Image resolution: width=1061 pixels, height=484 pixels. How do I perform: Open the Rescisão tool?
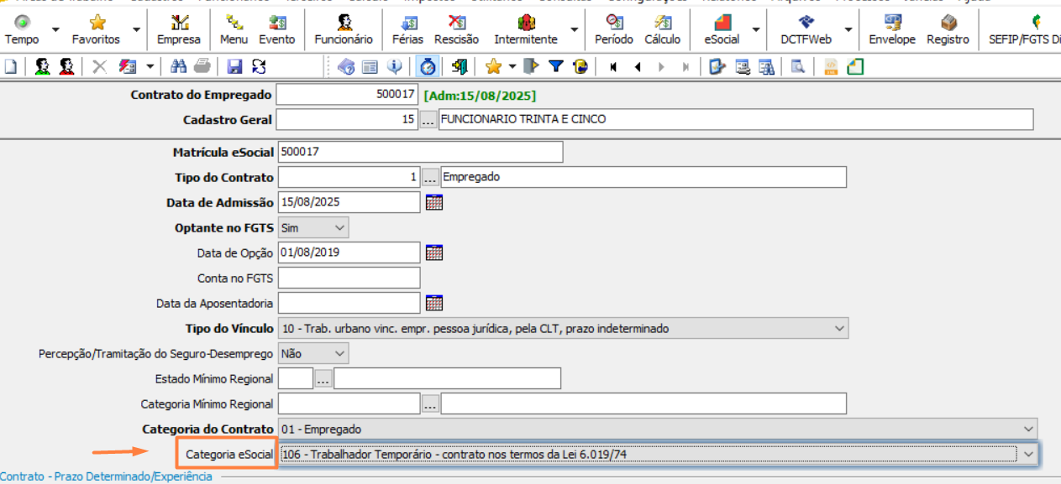(456, 29)
